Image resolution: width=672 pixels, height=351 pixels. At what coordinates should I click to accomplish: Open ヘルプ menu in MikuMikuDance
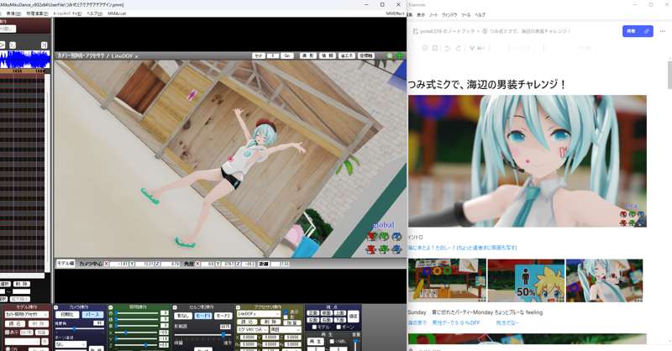(94, 13)
